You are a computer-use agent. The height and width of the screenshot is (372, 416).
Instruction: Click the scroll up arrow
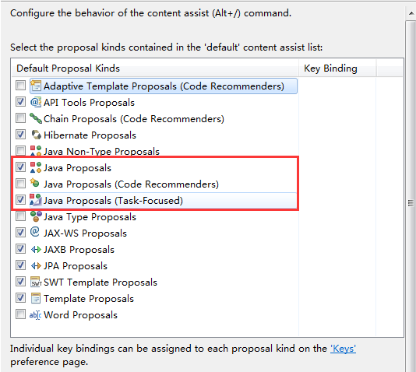click(411, 14)
